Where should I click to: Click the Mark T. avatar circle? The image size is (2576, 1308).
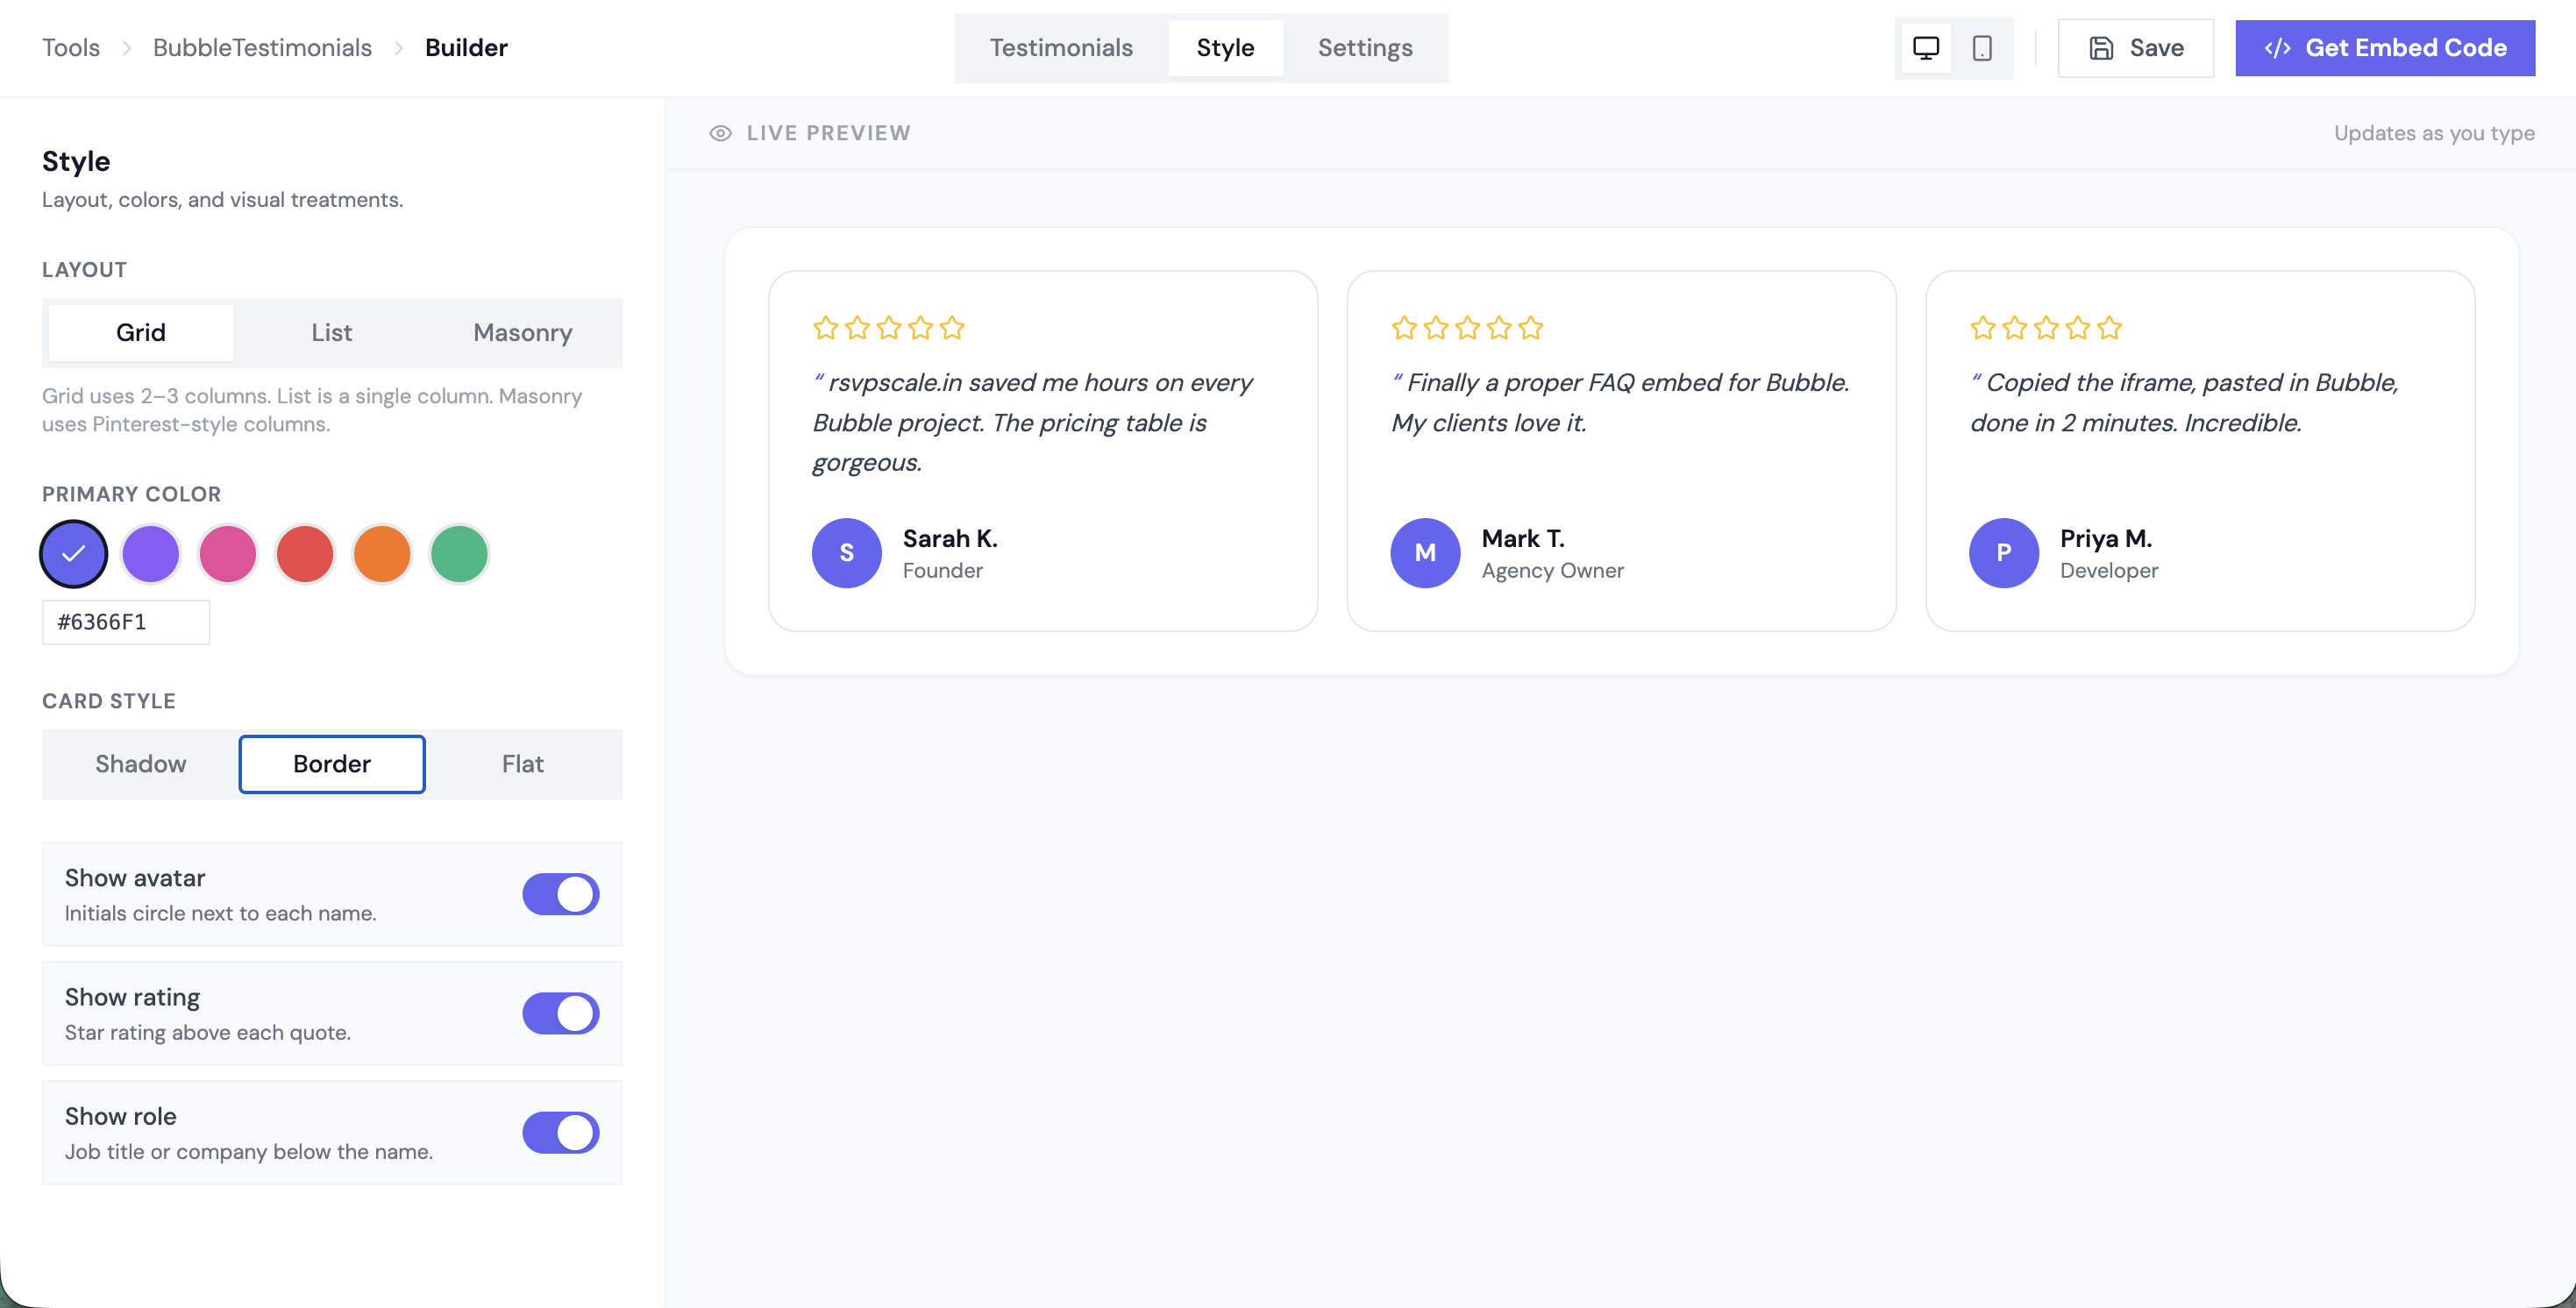[1425, 553]
